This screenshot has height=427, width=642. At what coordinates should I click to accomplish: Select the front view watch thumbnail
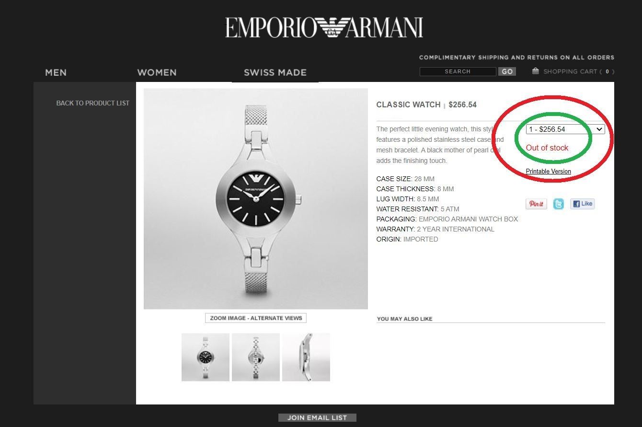tap(206, 357)
